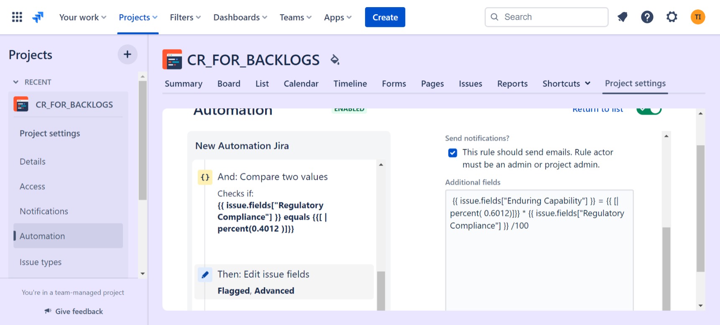Image resolution: width=720 pixels, height=325 pixels.
Task: Select CR_FOR_BACKLOGS in recent projects
Action: (68, 105)
